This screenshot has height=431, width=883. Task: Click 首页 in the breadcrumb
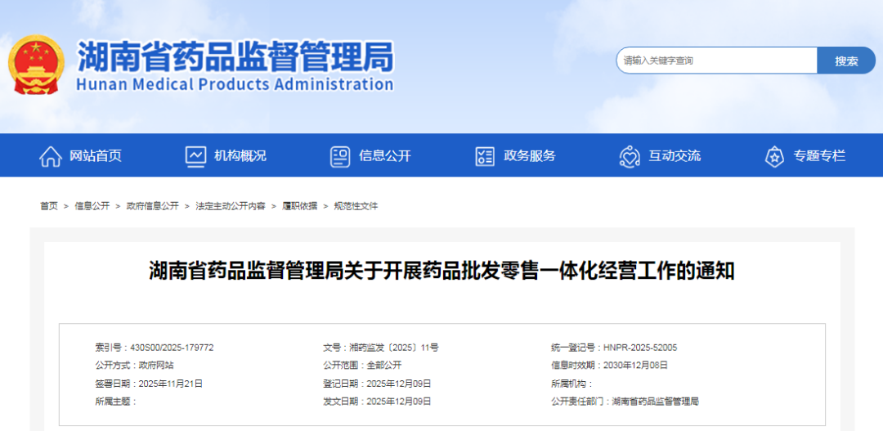tap(49, 206)
